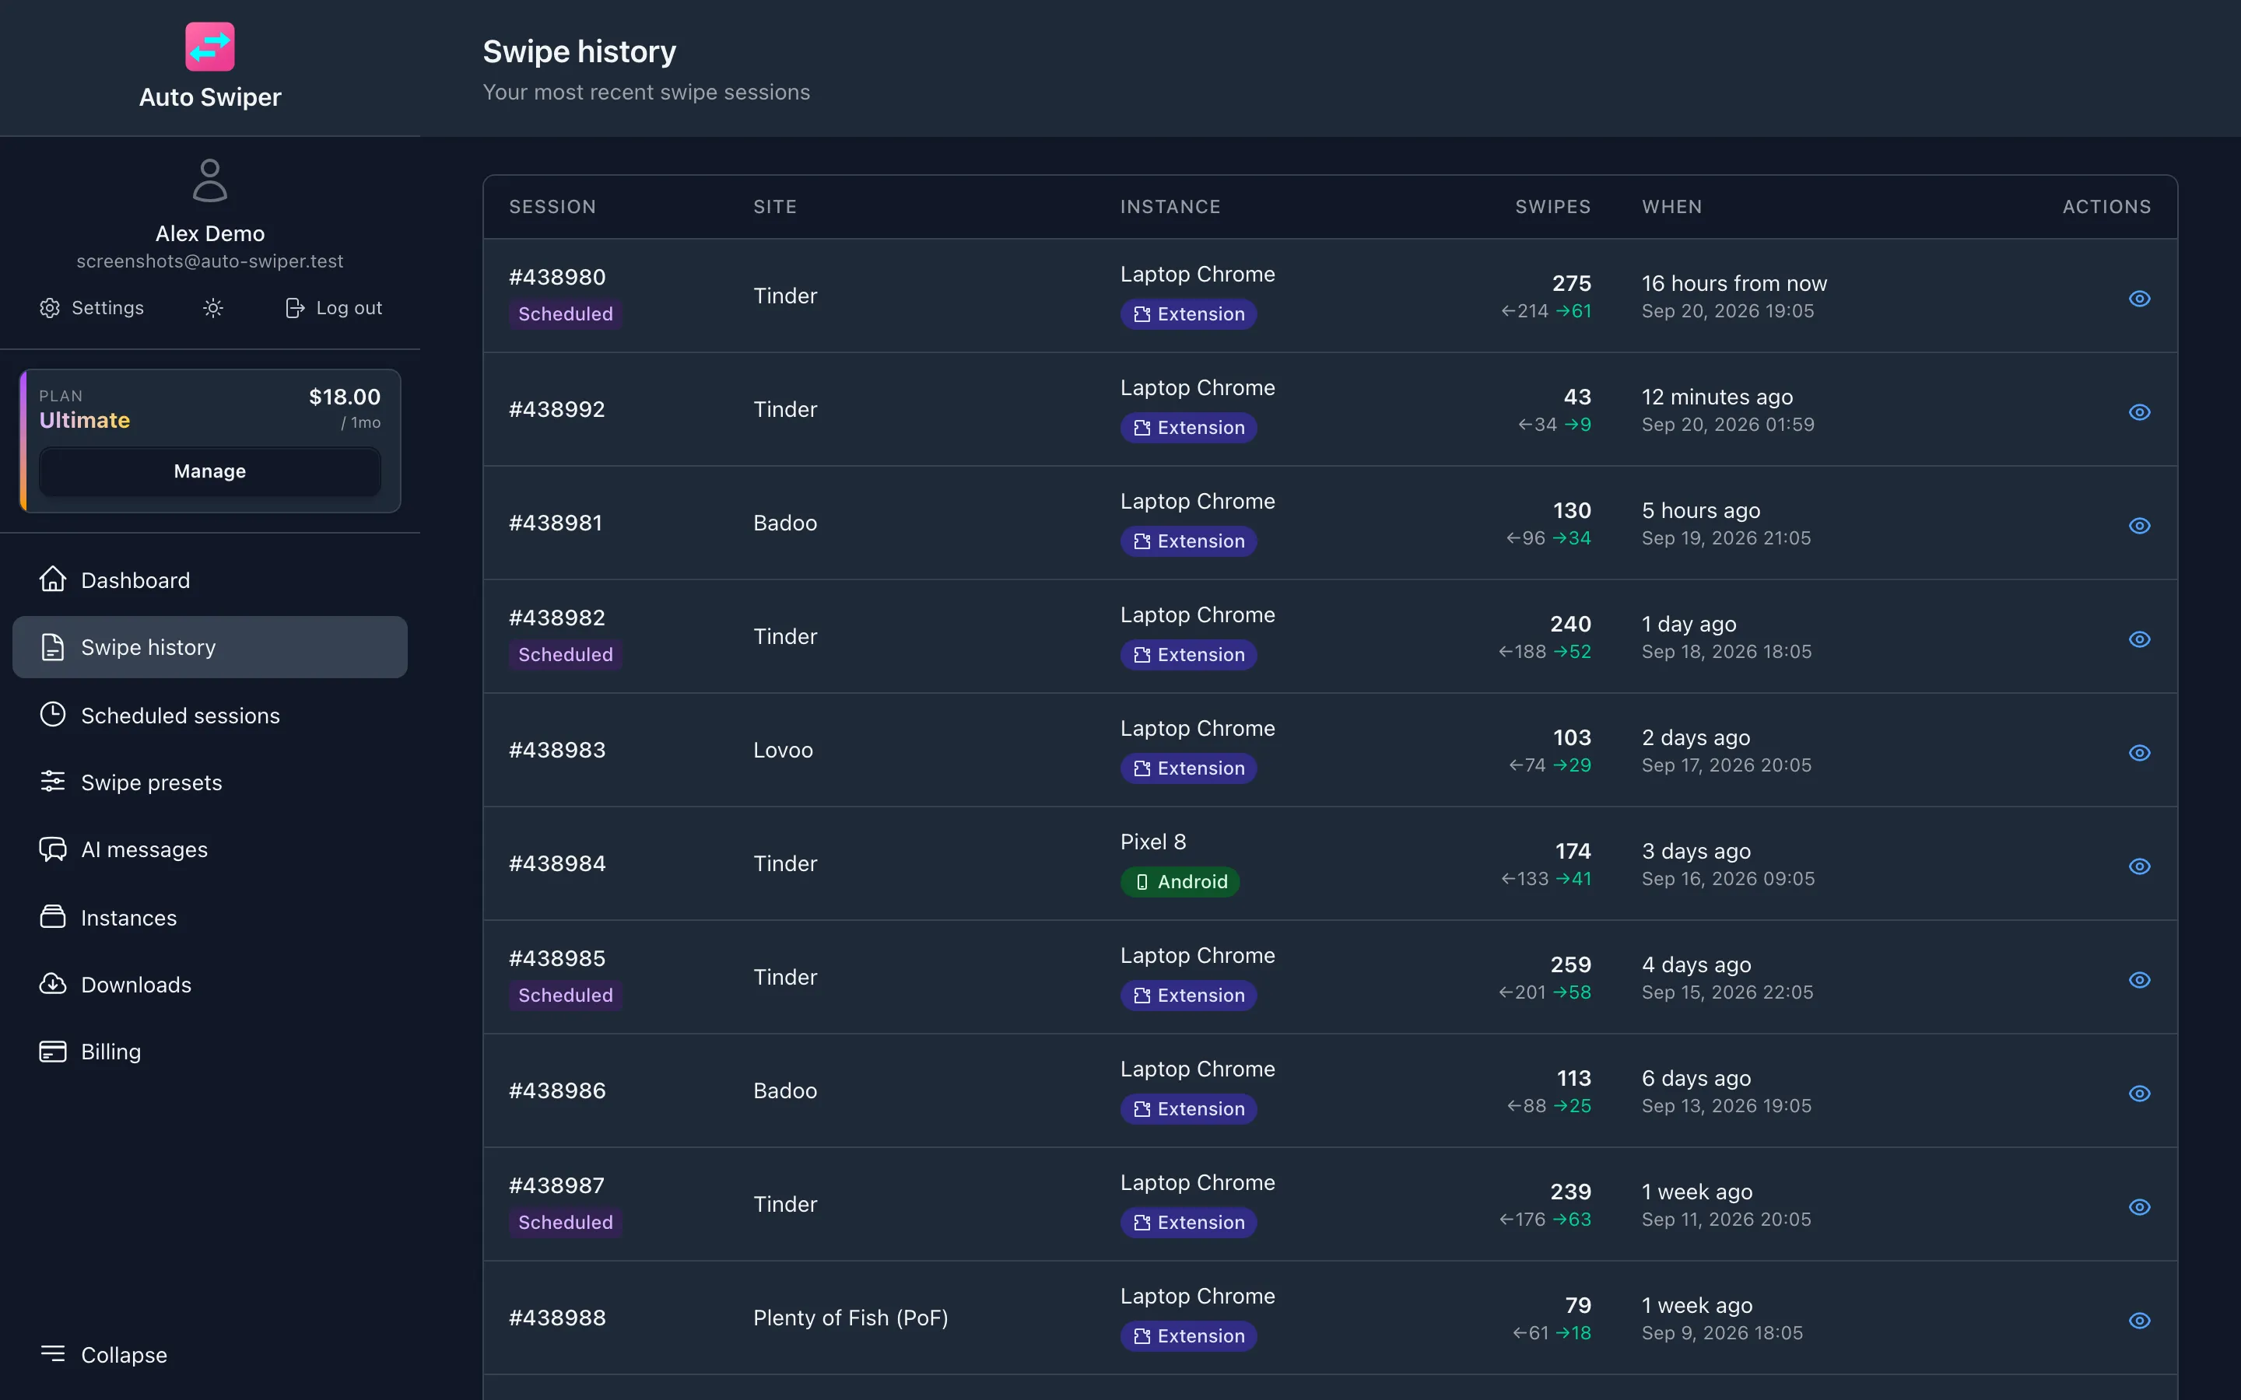Screen dimensions: 2241x1400
Task: View session #438992 with the eye icon
Action: (x=2139, y=412)
